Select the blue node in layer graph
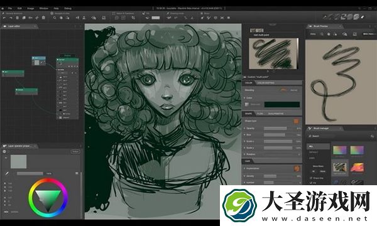 39,61
